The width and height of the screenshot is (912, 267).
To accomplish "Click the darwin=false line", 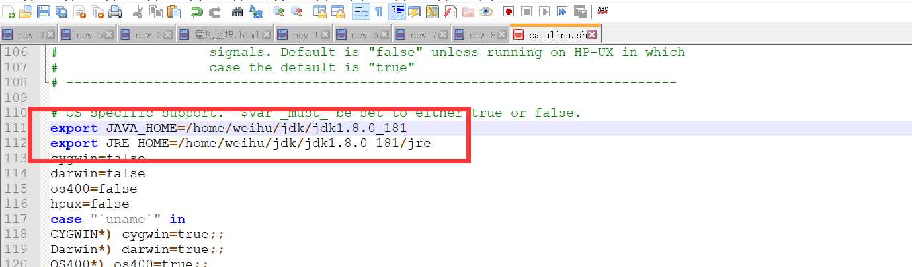I will [x=97, y=173].
